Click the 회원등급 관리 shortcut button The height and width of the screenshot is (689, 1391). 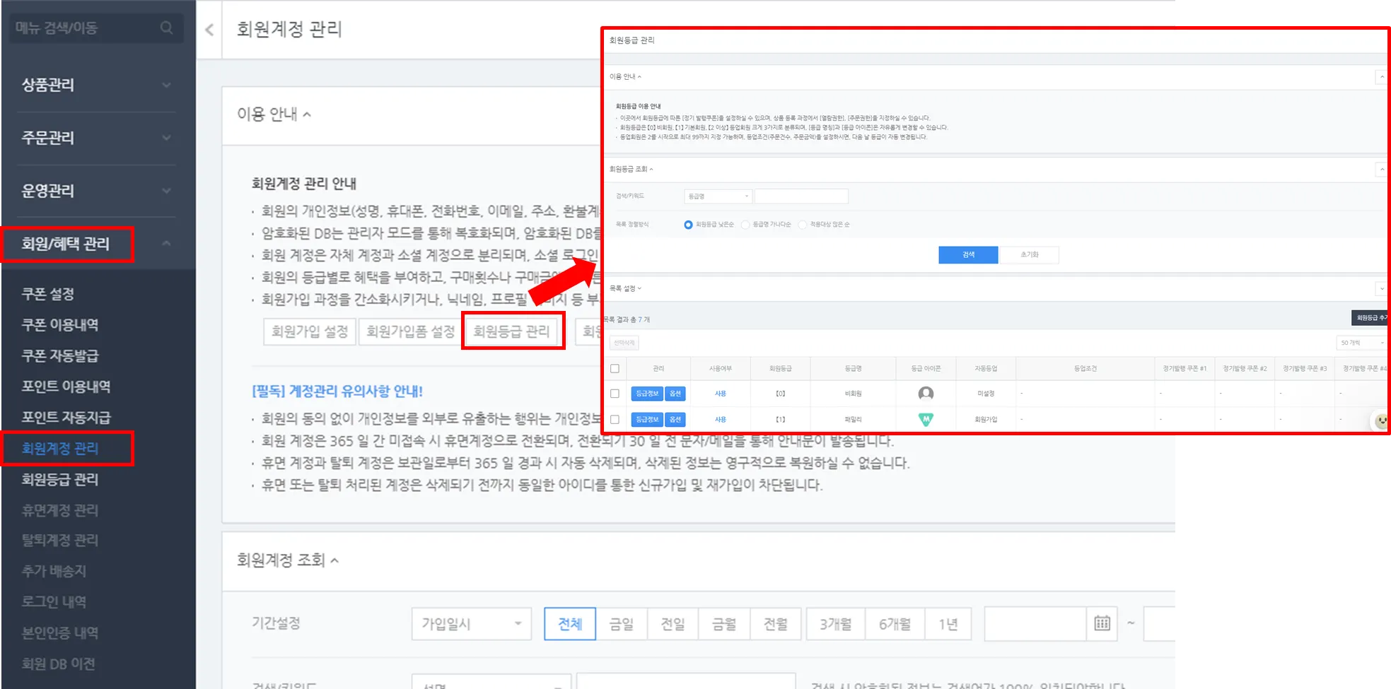click(511, 331)
